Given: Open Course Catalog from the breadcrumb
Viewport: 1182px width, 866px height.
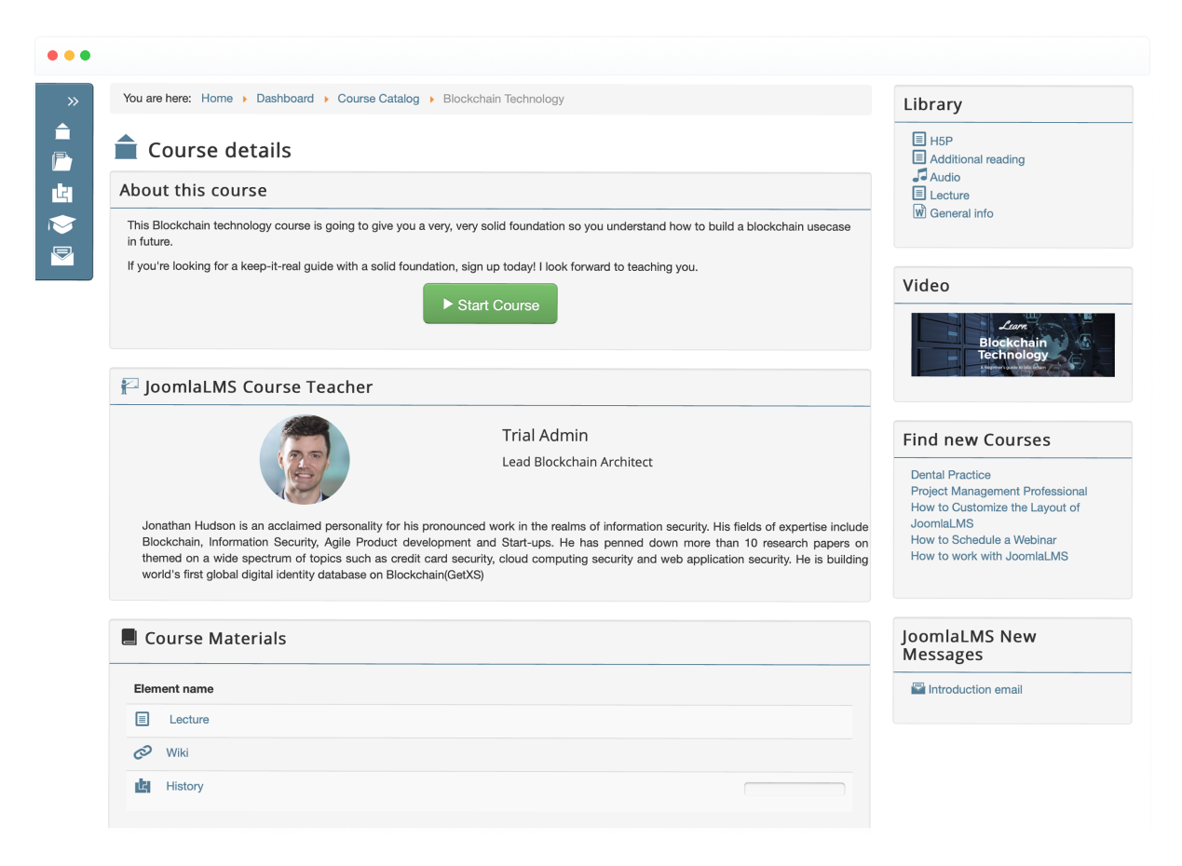Looking at the screenshot, I should [x=378, y=99].
